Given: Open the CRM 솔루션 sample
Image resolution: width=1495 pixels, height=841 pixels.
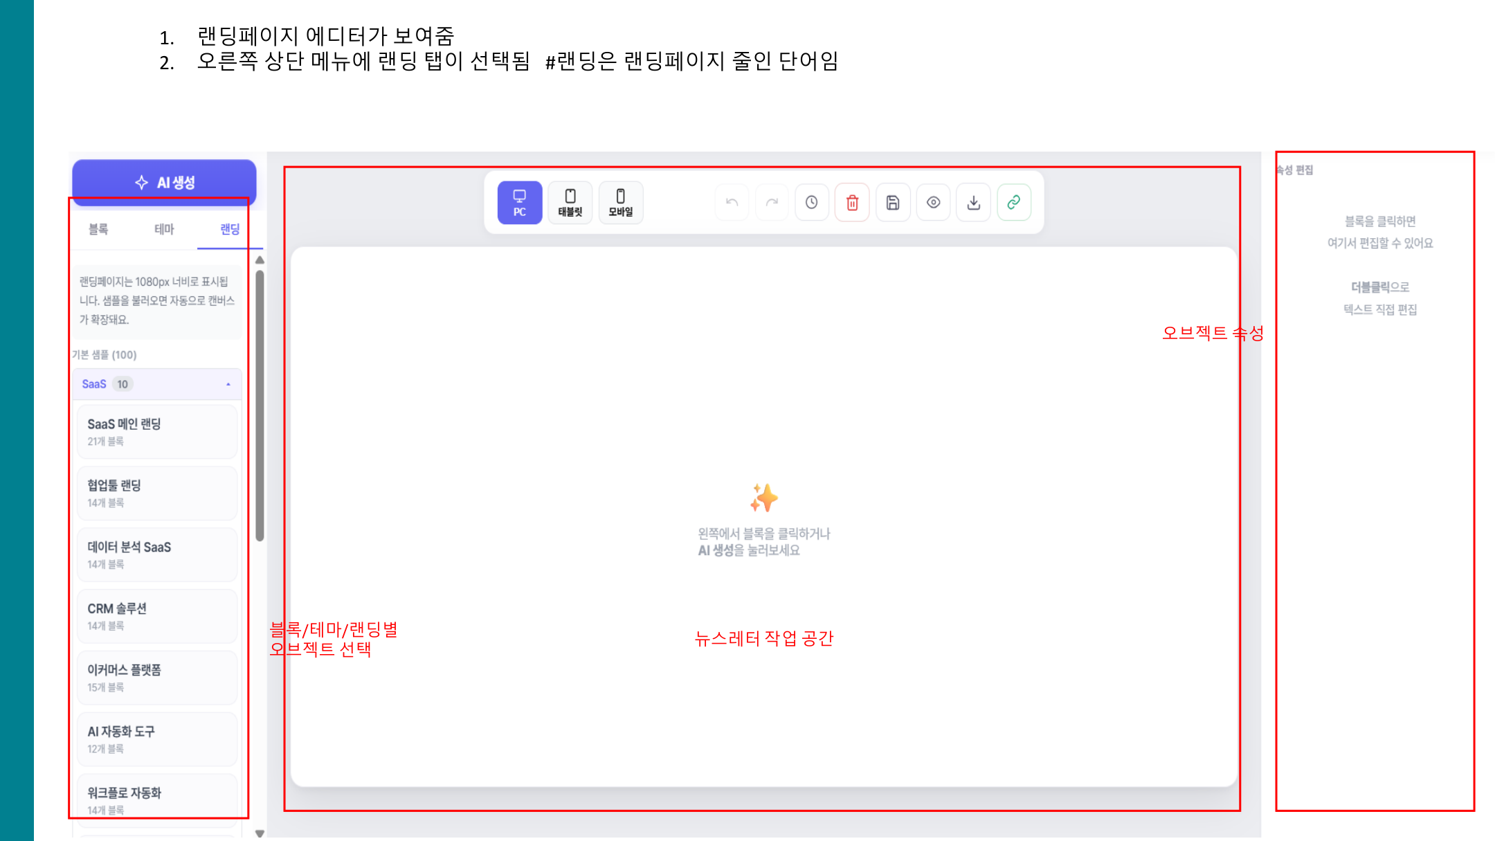Looking at the screenshot, I should coord(157,617).
